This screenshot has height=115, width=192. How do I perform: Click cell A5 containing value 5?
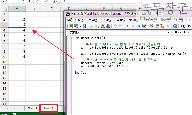coord(17,36)
